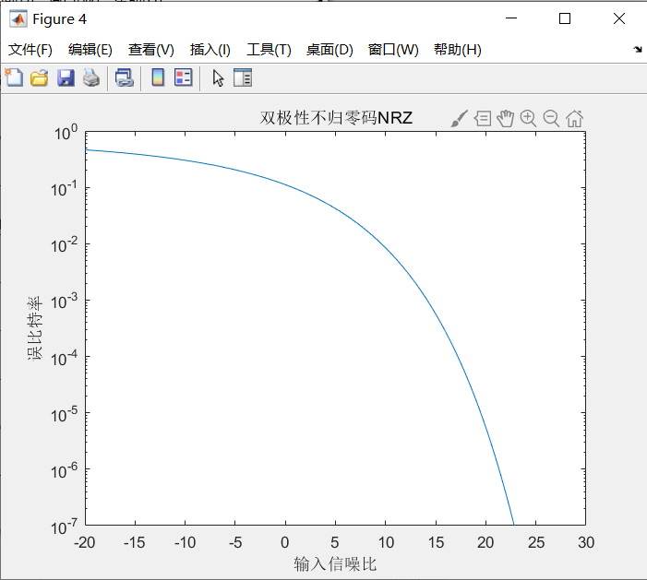Screen dimensions: 647x580
Task: Open the 窗口(W) menu
Action: click(393, 50)
